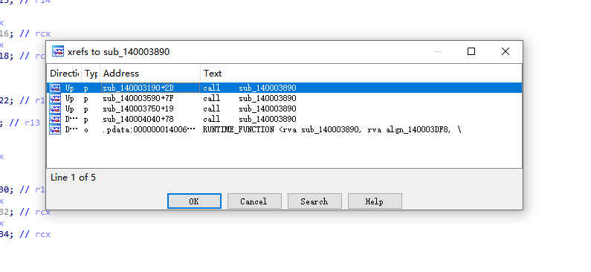
Task: Select address sub_140003590+7F
Action: coord(138,98)
